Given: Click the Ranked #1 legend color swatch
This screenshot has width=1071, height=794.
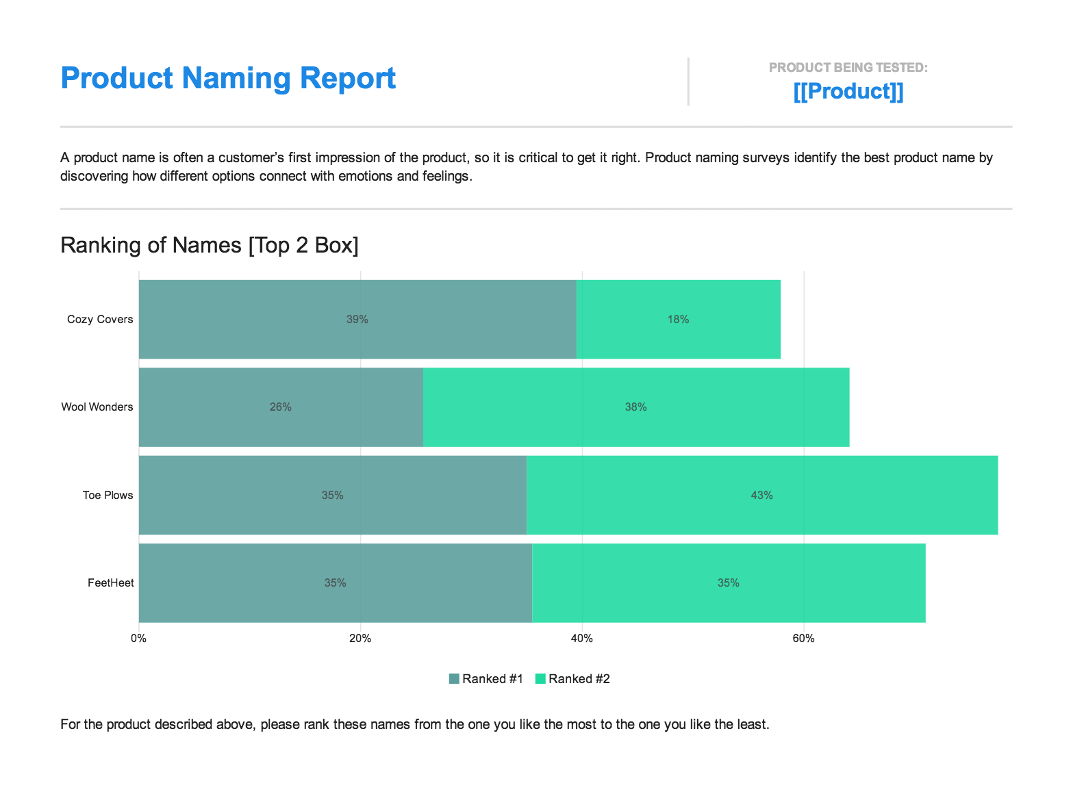Looking at the screenshot, I should pyautogui.click(x=454, y=679).
